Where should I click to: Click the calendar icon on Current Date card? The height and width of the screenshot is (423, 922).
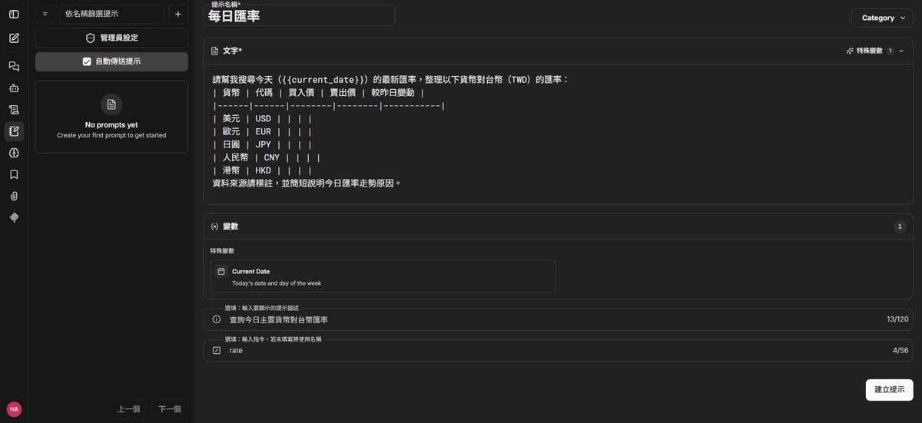(221, 272)
